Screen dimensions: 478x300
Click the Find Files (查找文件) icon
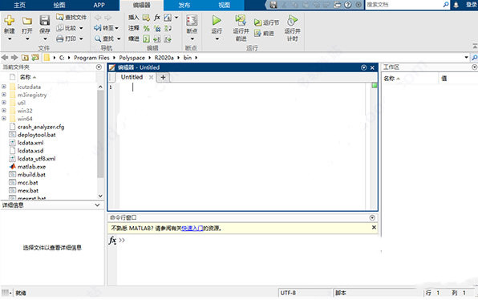(x=60, y=17)
